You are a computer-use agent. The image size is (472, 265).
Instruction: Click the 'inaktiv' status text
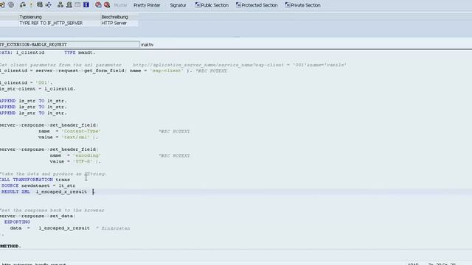(147, 45)
